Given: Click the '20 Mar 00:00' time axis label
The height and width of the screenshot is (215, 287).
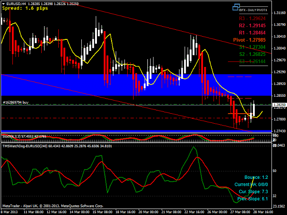Looking at the screenshot, I should [x=148, y=212].
